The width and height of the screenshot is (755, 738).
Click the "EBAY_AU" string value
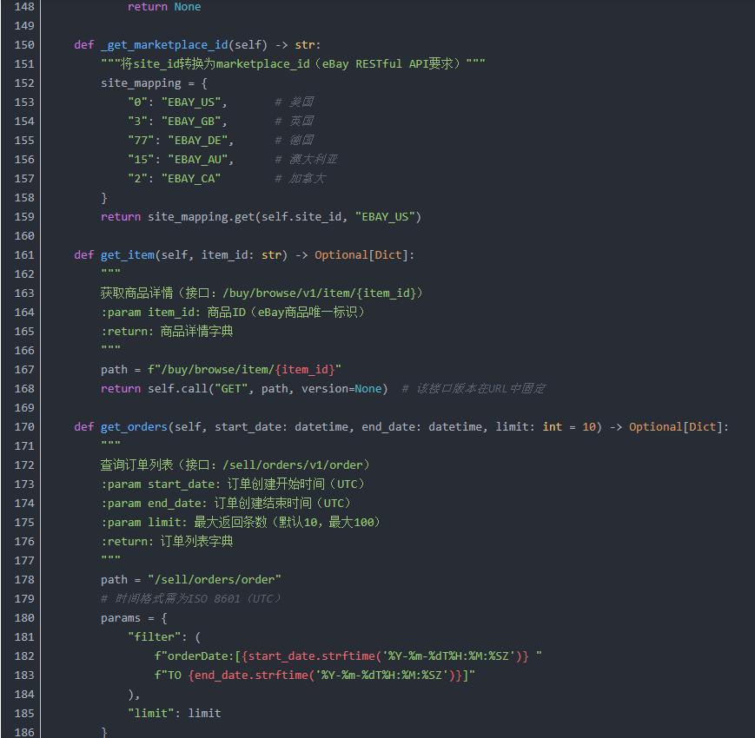pyautogui.click(x=197, y=159)
